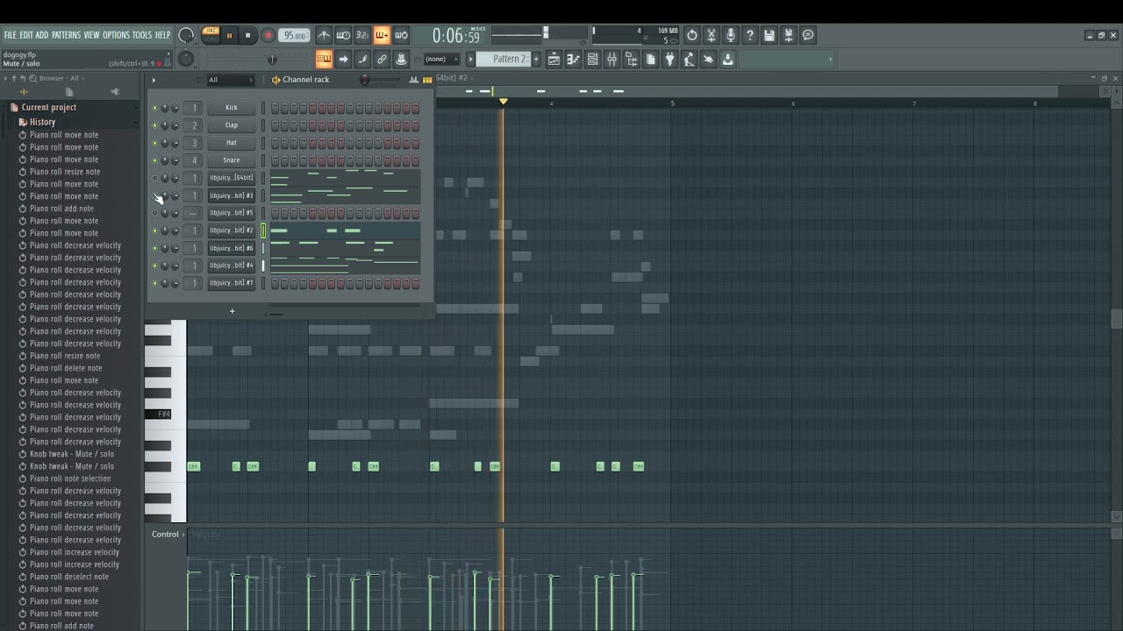Select the Hat channel button
This screenshot has width=1123, height=631.
click(x=232, y=143)
